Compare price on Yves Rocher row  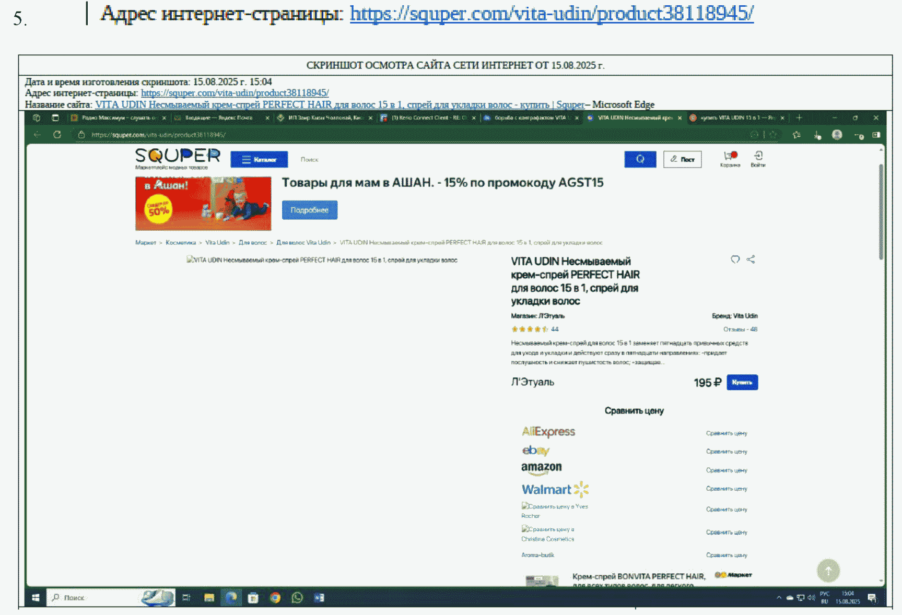727,510
